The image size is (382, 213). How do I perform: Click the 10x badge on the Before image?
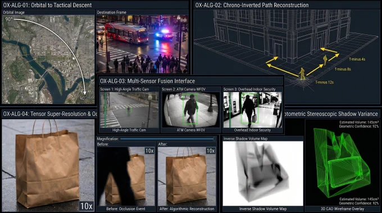coord(149,151)
